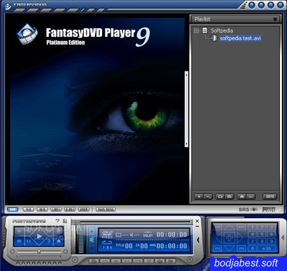Click the round knob left of the bottom toolbar
The height and width of the screenshot is (271, 287).
point(75,260)
